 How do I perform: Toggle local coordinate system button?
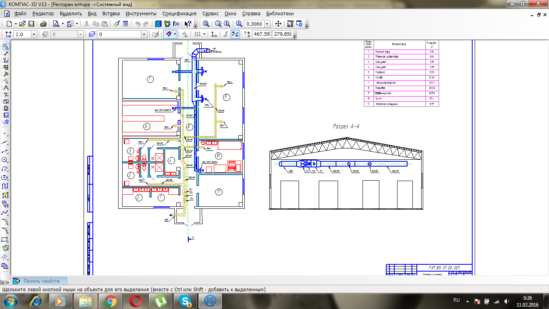click(214, 35)
